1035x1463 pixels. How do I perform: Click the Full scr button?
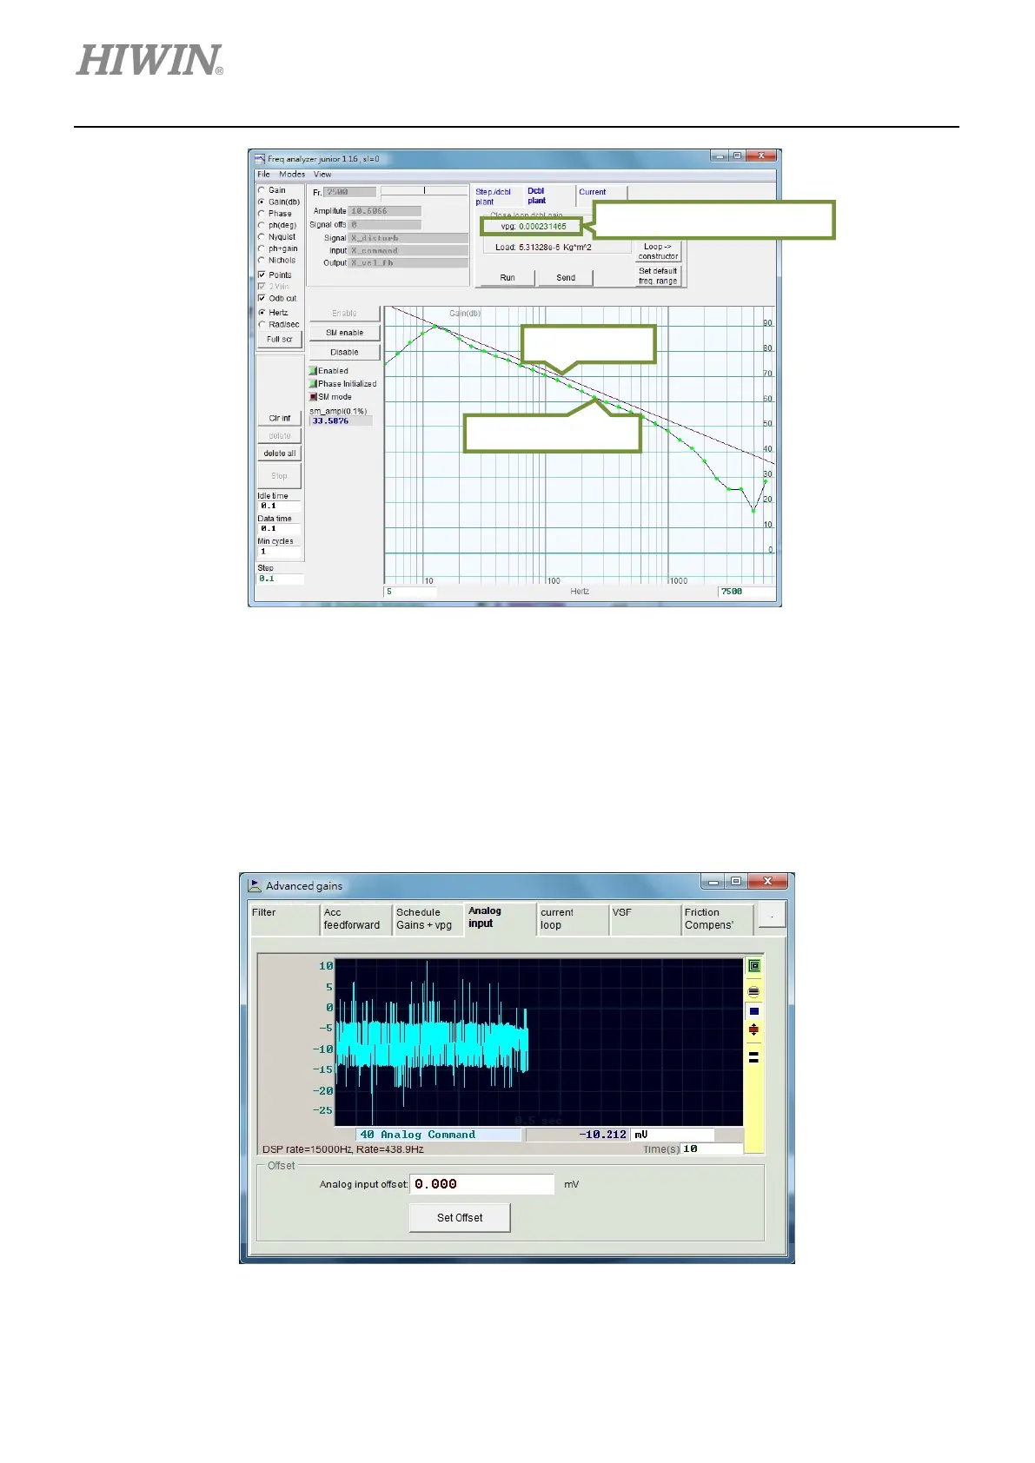click(x=280, y=340)
